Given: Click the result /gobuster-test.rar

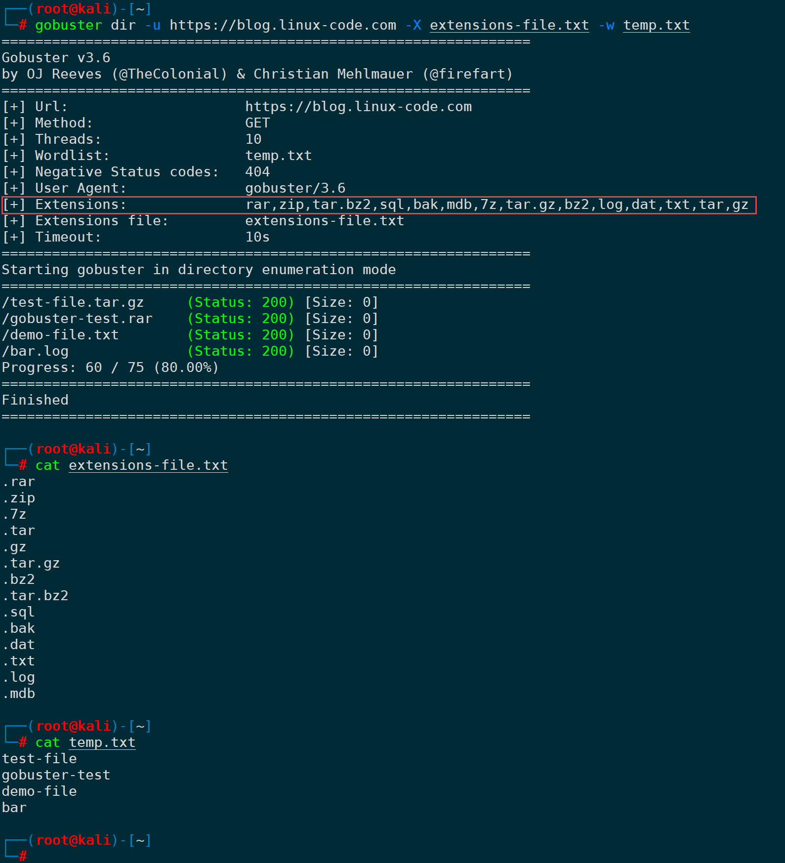Looking at the screenshot, I should click(77, 319).
